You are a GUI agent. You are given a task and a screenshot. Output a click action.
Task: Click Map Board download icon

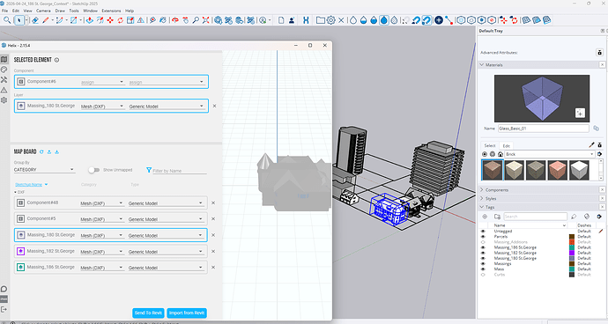point(57,152)
